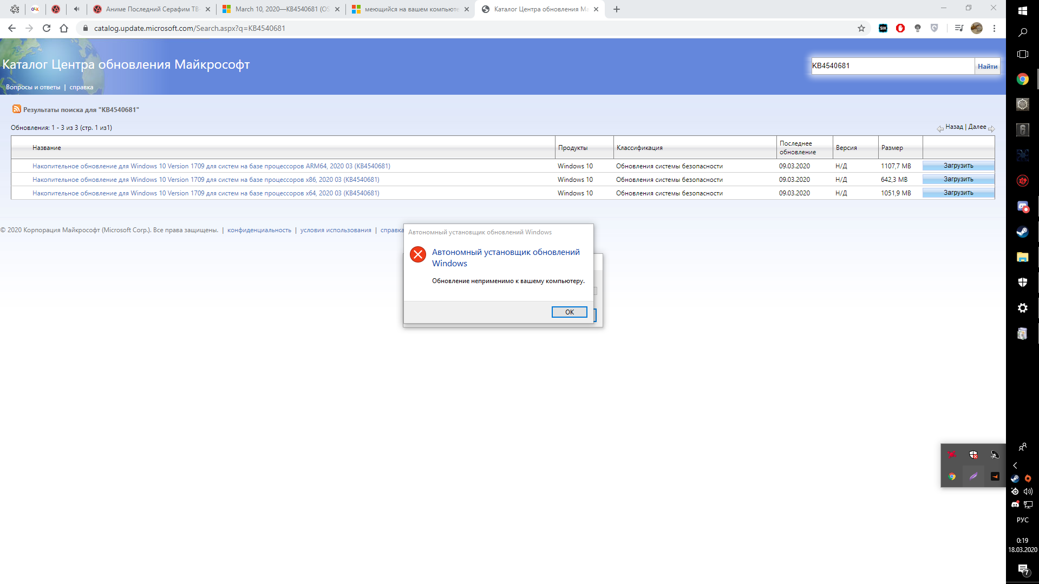Sort the table by Размер column

892,148
